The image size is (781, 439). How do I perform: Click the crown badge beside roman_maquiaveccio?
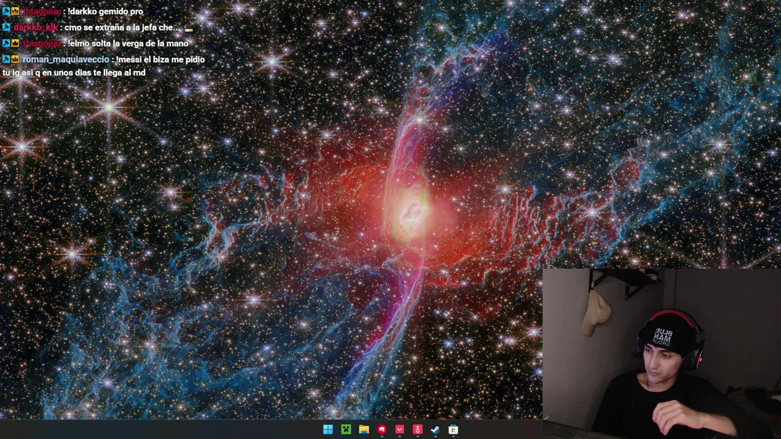tap(15, 59)
